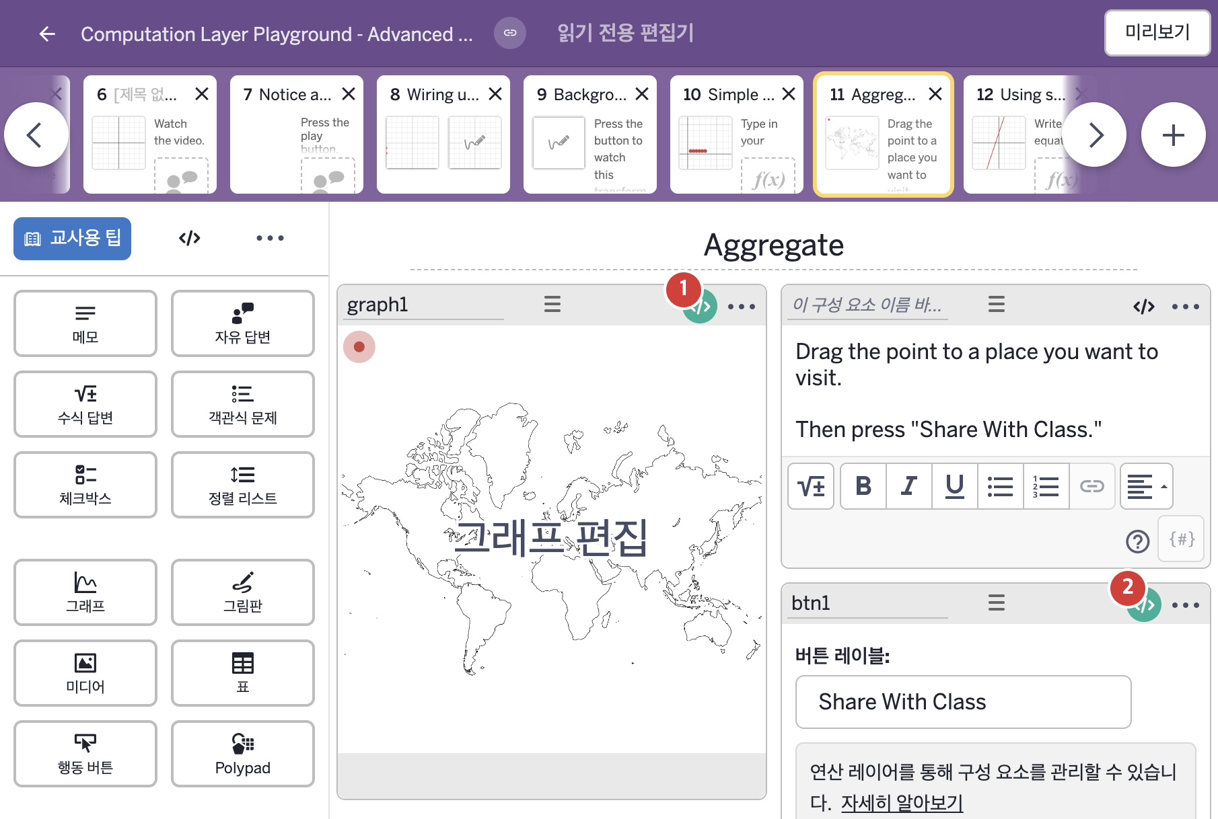This screenshot has width=1218, height=819.
Task: Toggle numbered list in note editor
Action: (x=1046, y=485)
